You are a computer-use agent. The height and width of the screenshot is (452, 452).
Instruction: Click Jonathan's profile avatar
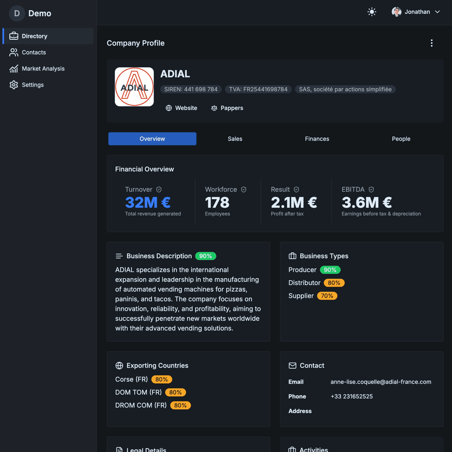tap(396, 12)
